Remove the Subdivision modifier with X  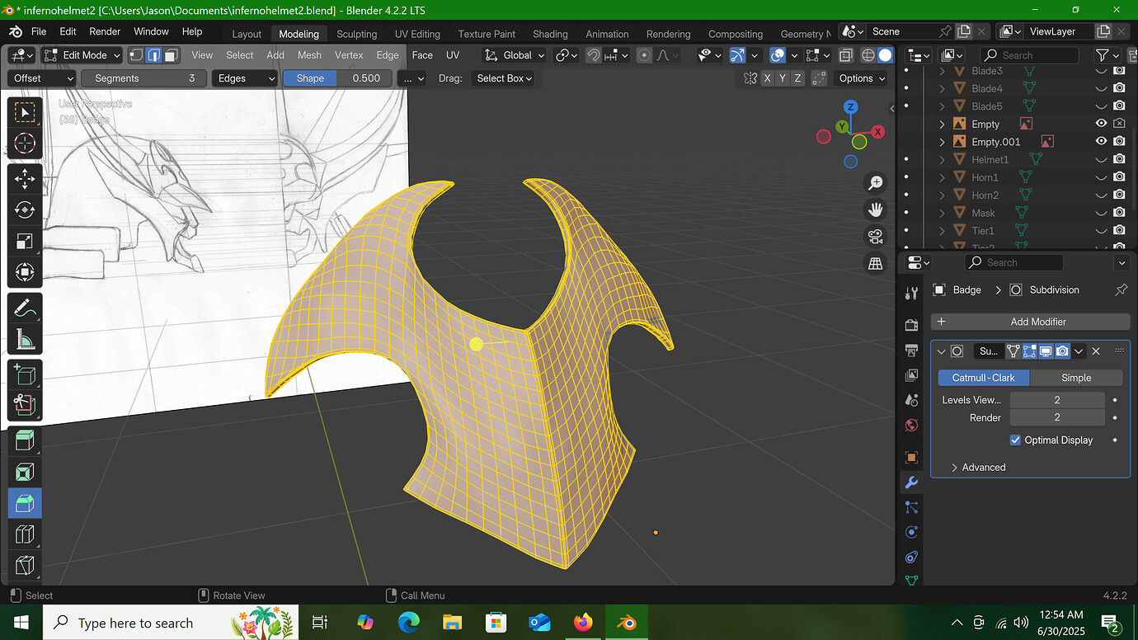click(1096, 351)
